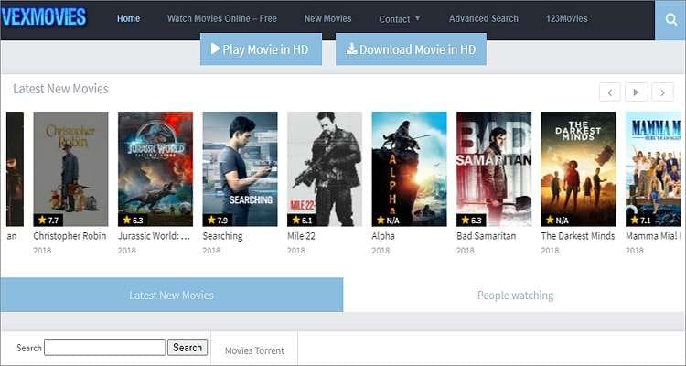686x366 pixels.
Task: Click Play Movie in HD button
Action: point(262,49)
